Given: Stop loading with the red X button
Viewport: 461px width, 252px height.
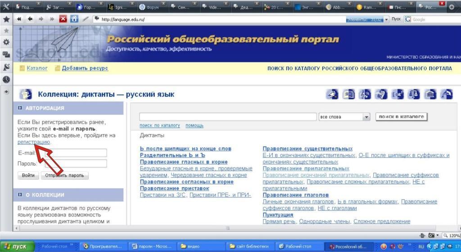Looking at the screenshot, I should pyautogui.click(x=63, y=19).
